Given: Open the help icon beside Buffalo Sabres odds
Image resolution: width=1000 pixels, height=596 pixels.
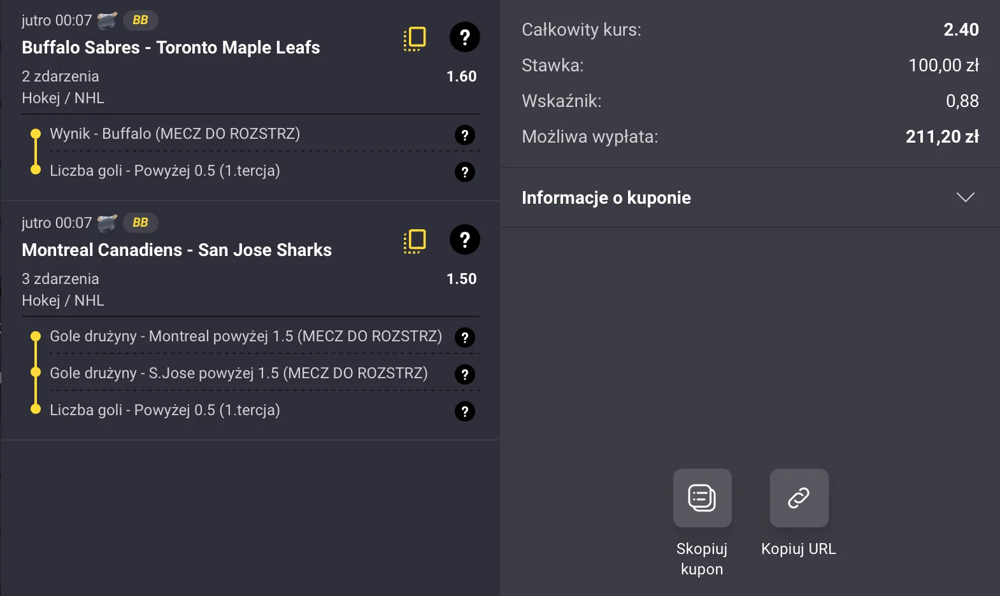Looking at the screenshot, I should tap(465, 38).
